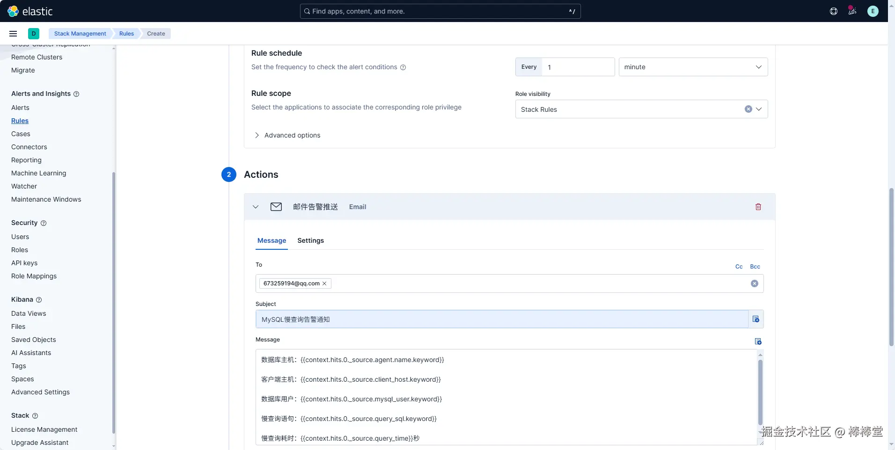Click the message textarea scrollbar
The width and height of the screenshot is (895, 450).
[760, 392]
